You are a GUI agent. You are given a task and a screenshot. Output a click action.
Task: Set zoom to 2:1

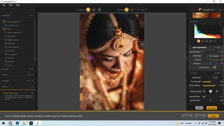pyautogui.click(x=143, y=10)
